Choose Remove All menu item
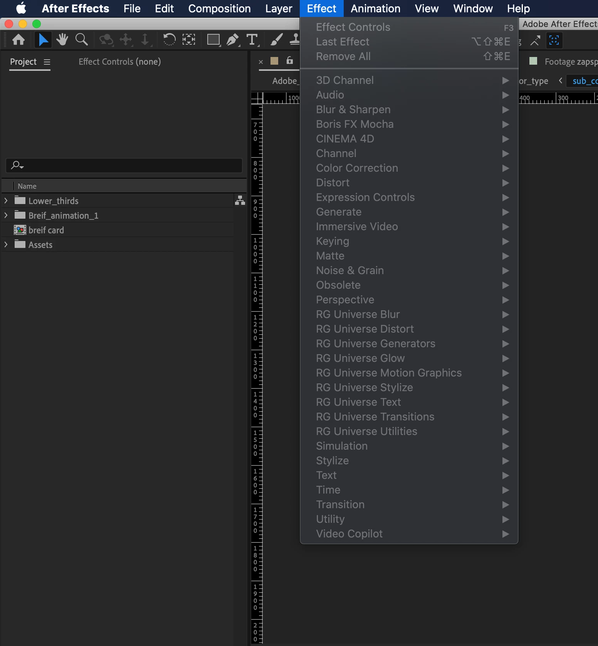Screen dimensions: 598x646 tap(409, 56)
